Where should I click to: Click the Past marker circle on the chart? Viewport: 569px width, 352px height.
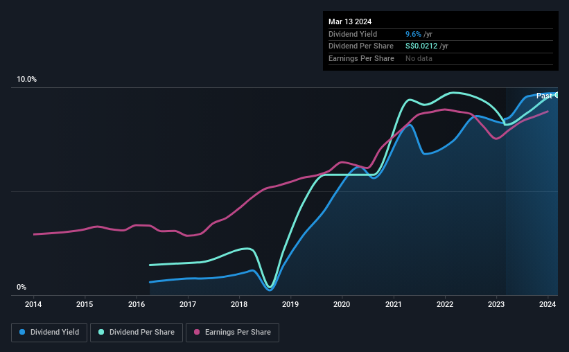[x=557, y=95]
